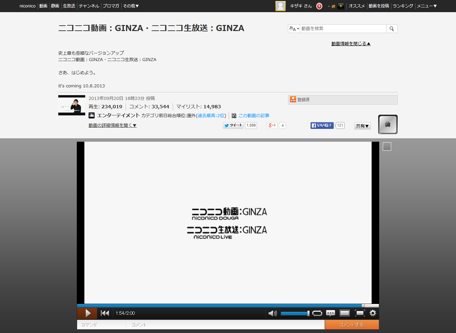This screenshot has height=333, width=456.
Task: Enter fullscreen using the bracket screen icon
Action: click(x=360, y=313)
